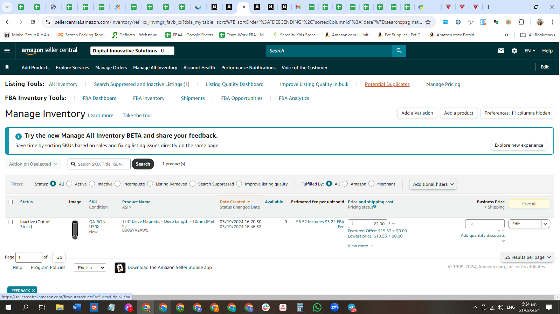Open the English language dropdown
The image size is (560, 314).
[90, 268]
